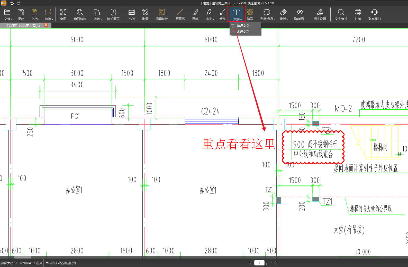Screen dimensions: 408x267
Task: Select the 箭头 arrow tool
Action: (222, 12)
